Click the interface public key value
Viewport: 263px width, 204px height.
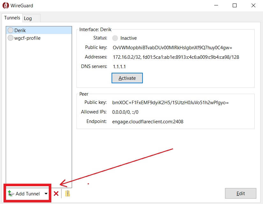coord(172,48)
